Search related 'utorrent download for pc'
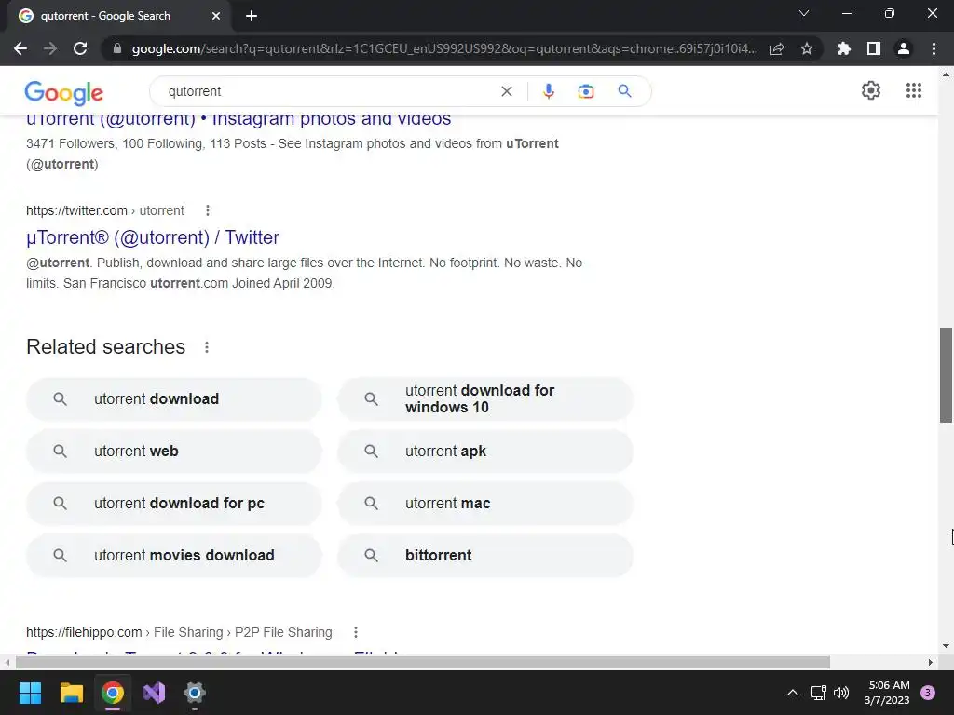The image size is (954, 715). tap(174, 504)
